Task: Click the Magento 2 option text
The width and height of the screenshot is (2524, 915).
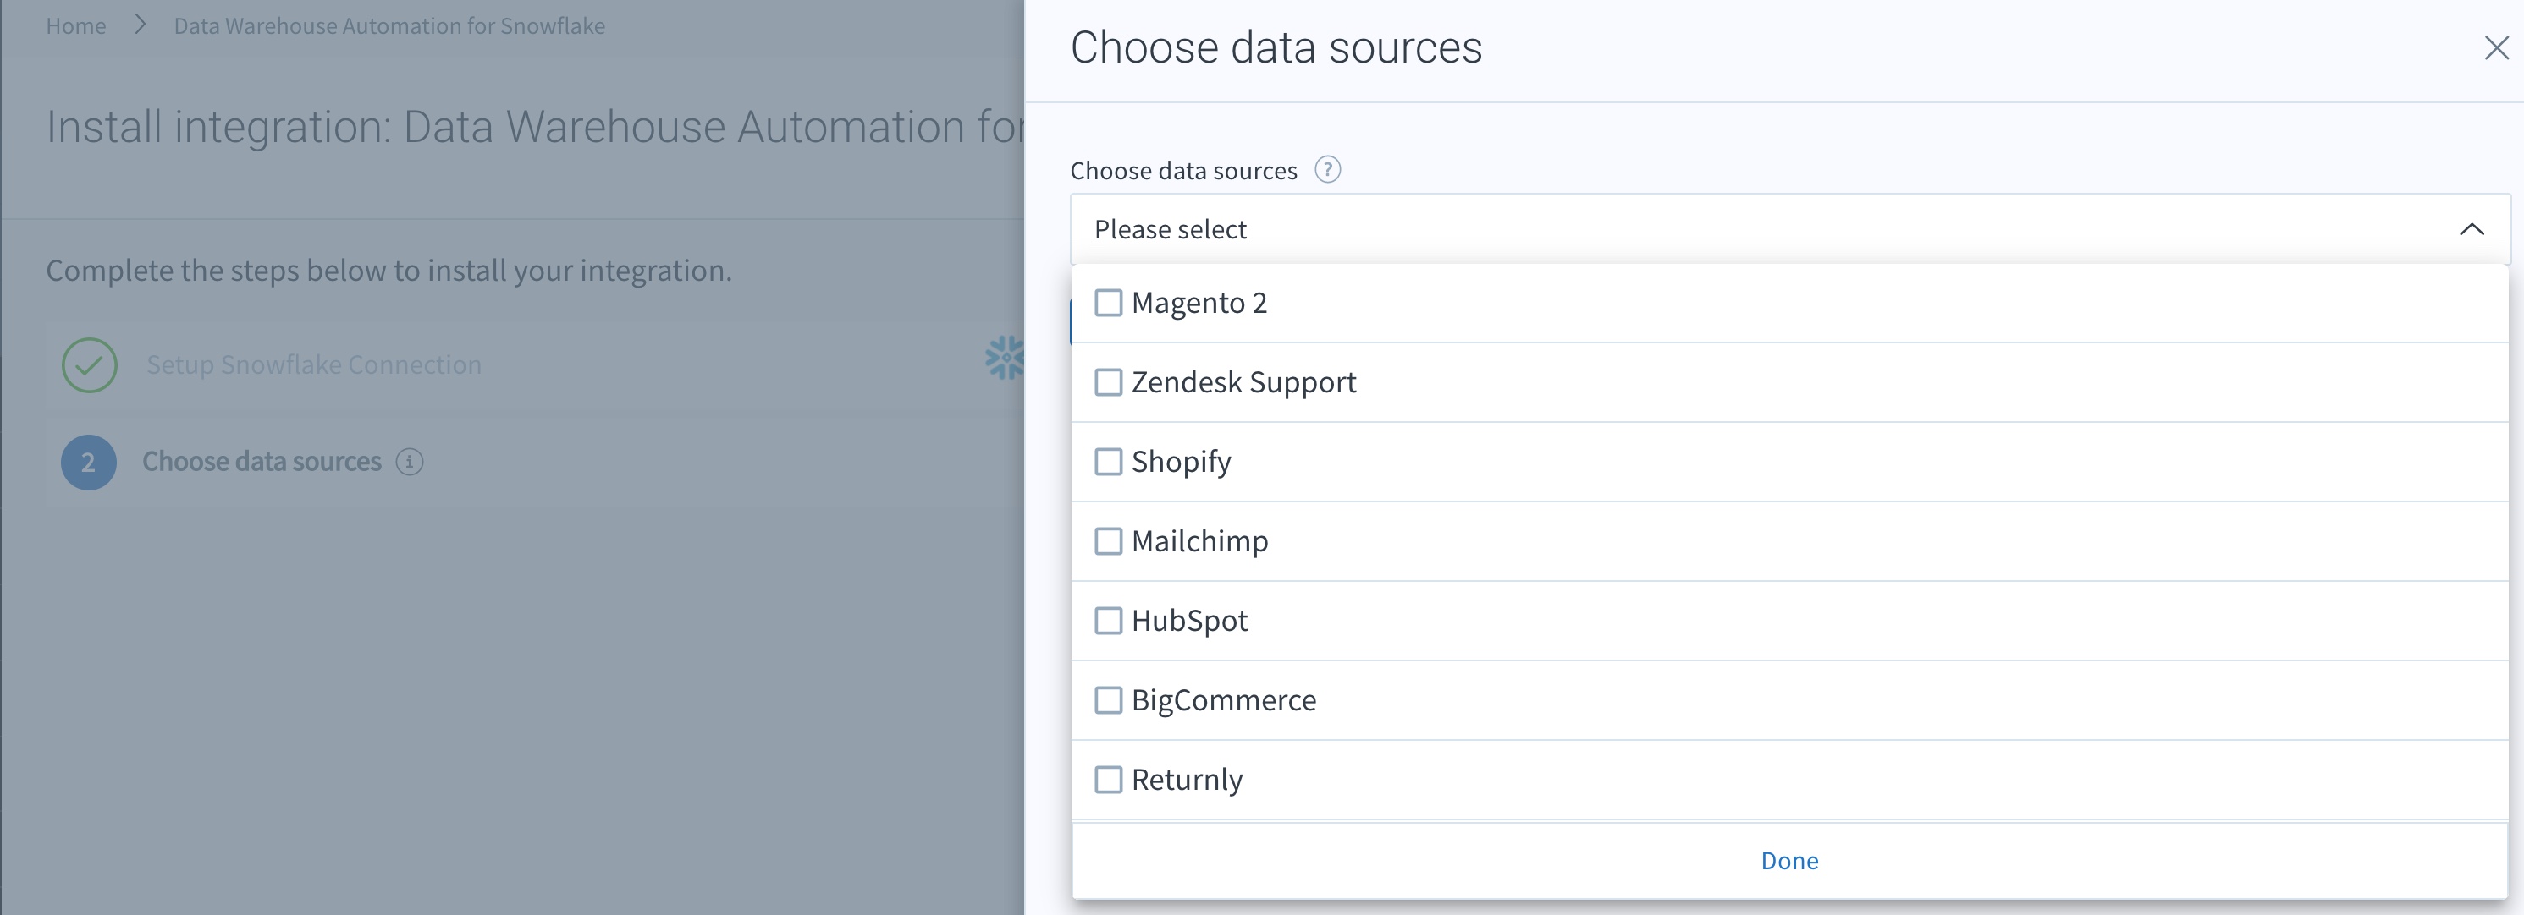Action: pyautogui.click(x=1199, y=303)
